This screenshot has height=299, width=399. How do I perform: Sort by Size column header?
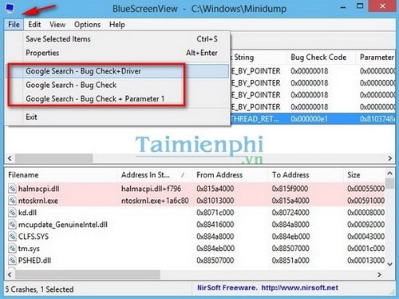(365, 175)
